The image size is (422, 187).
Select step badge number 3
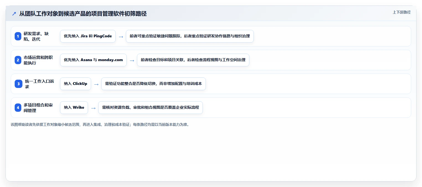(19, 84)
